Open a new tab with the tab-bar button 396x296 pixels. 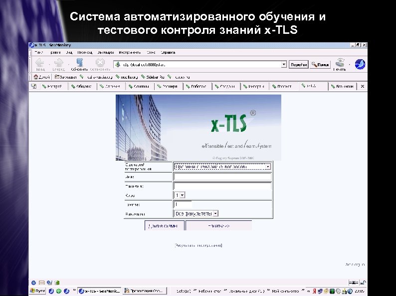[33, 86]
